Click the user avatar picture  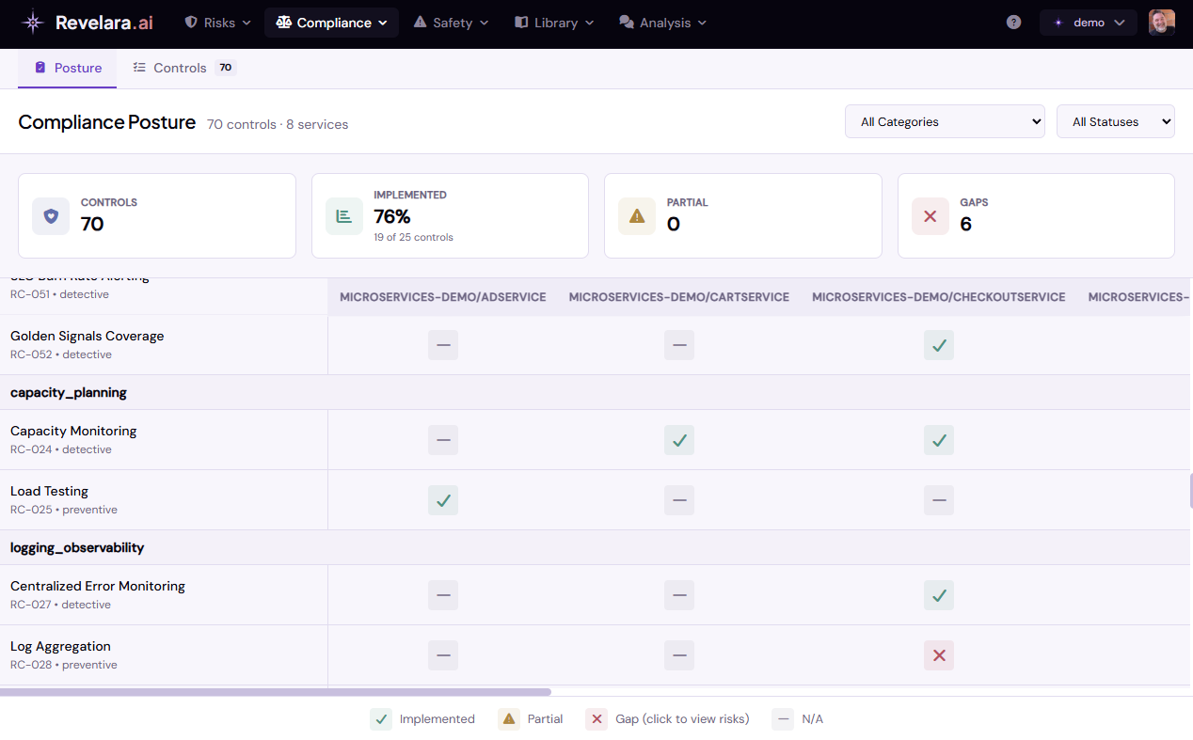(x=1162, y=23)
